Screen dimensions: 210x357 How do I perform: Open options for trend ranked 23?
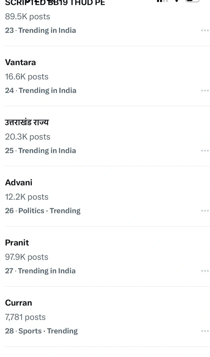point(205,30)
